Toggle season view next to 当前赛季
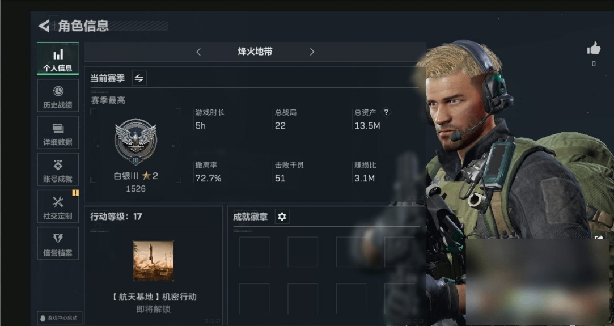The width and height of the screenshot is (614, 326). [x=139, y=78]
